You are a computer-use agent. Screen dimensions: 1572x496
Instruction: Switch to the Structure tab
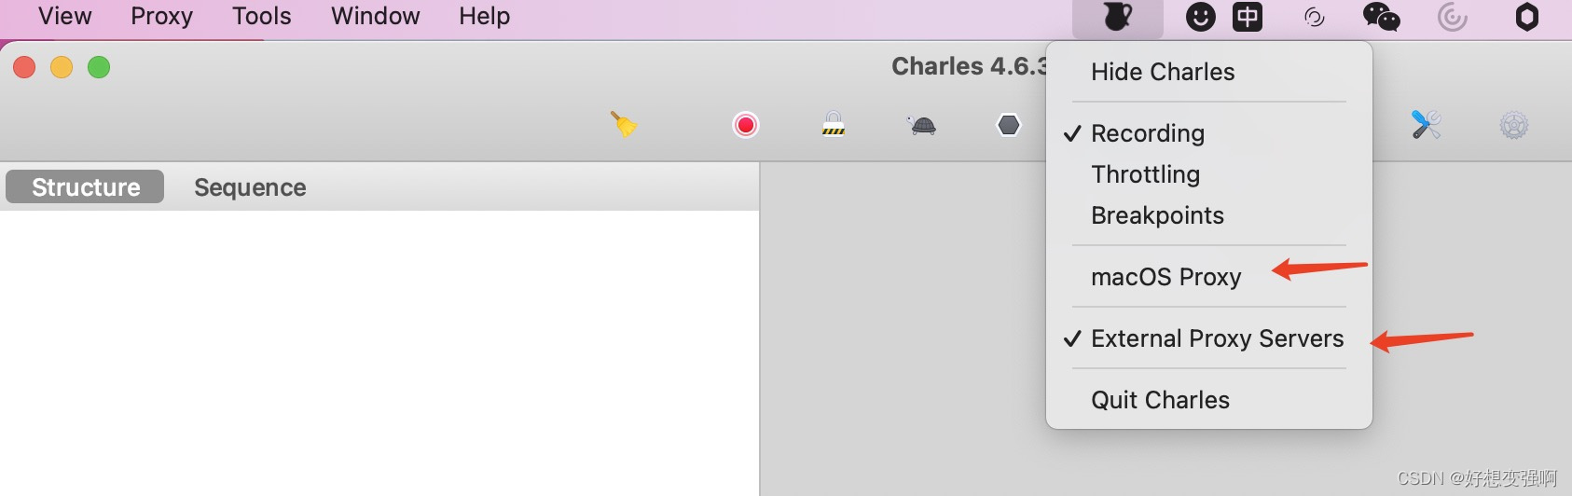tap(85, 186)
